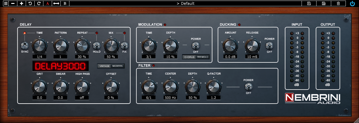Click the PATTERN knob

click(61, 46)
